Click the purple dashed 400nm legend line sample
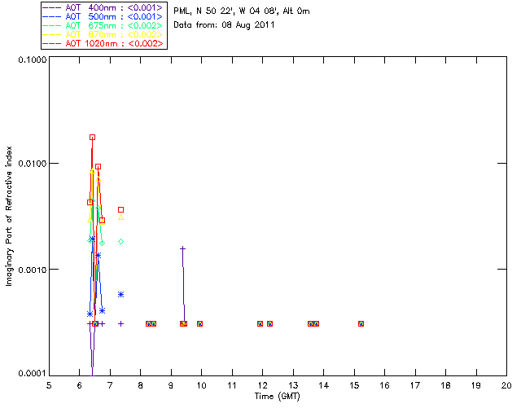The height and width of the screenshot is (417, 521). [51, 7]
